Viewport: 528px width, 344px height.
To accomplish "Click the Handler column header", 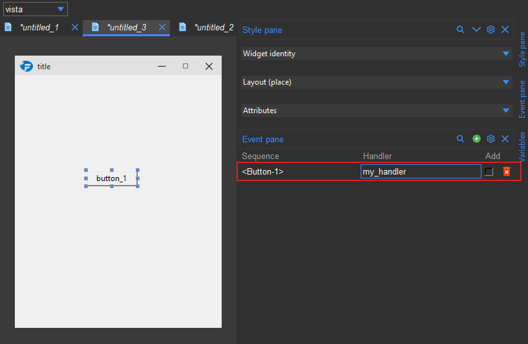I will click(x=377, y=156).
